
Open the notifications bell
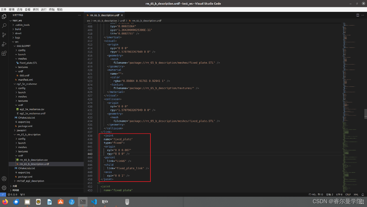coord(364,195)
